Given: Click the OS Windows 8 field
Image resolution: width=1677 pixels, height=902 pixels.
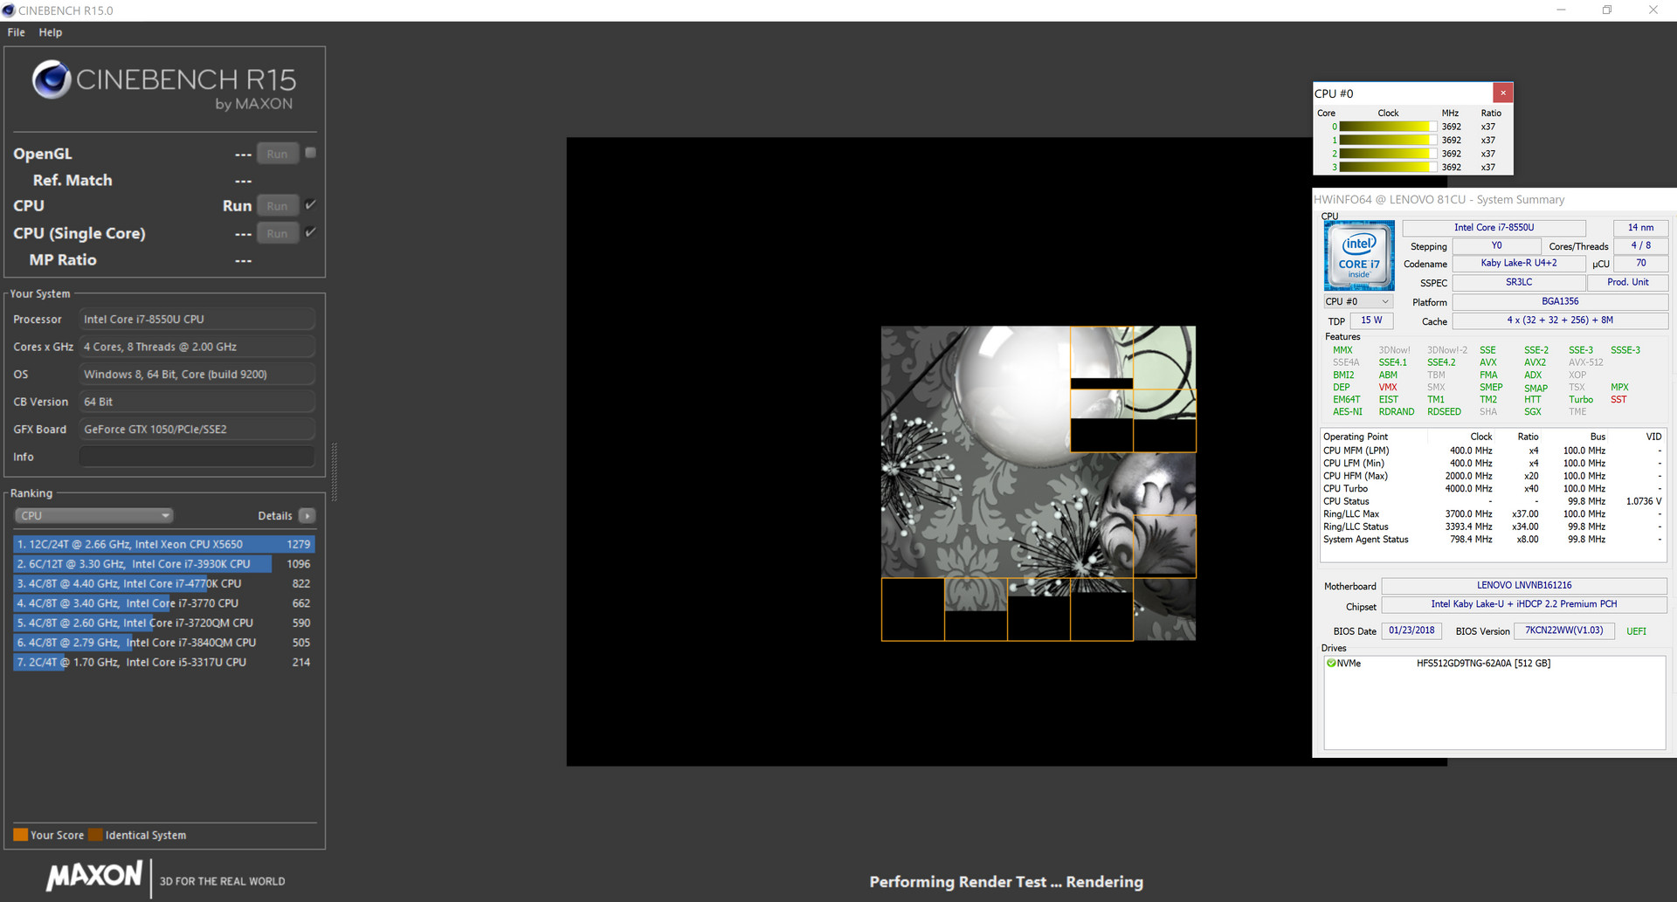Looking at the screenshot, I should click(x=197, y=375).
